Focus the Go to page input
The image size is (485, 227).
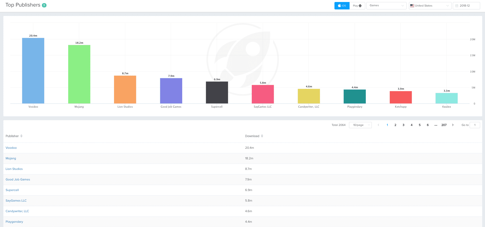point(475,125)
